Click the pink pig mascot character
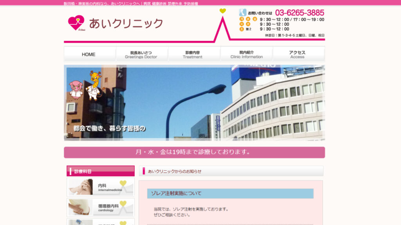 (x=76, y=89)
